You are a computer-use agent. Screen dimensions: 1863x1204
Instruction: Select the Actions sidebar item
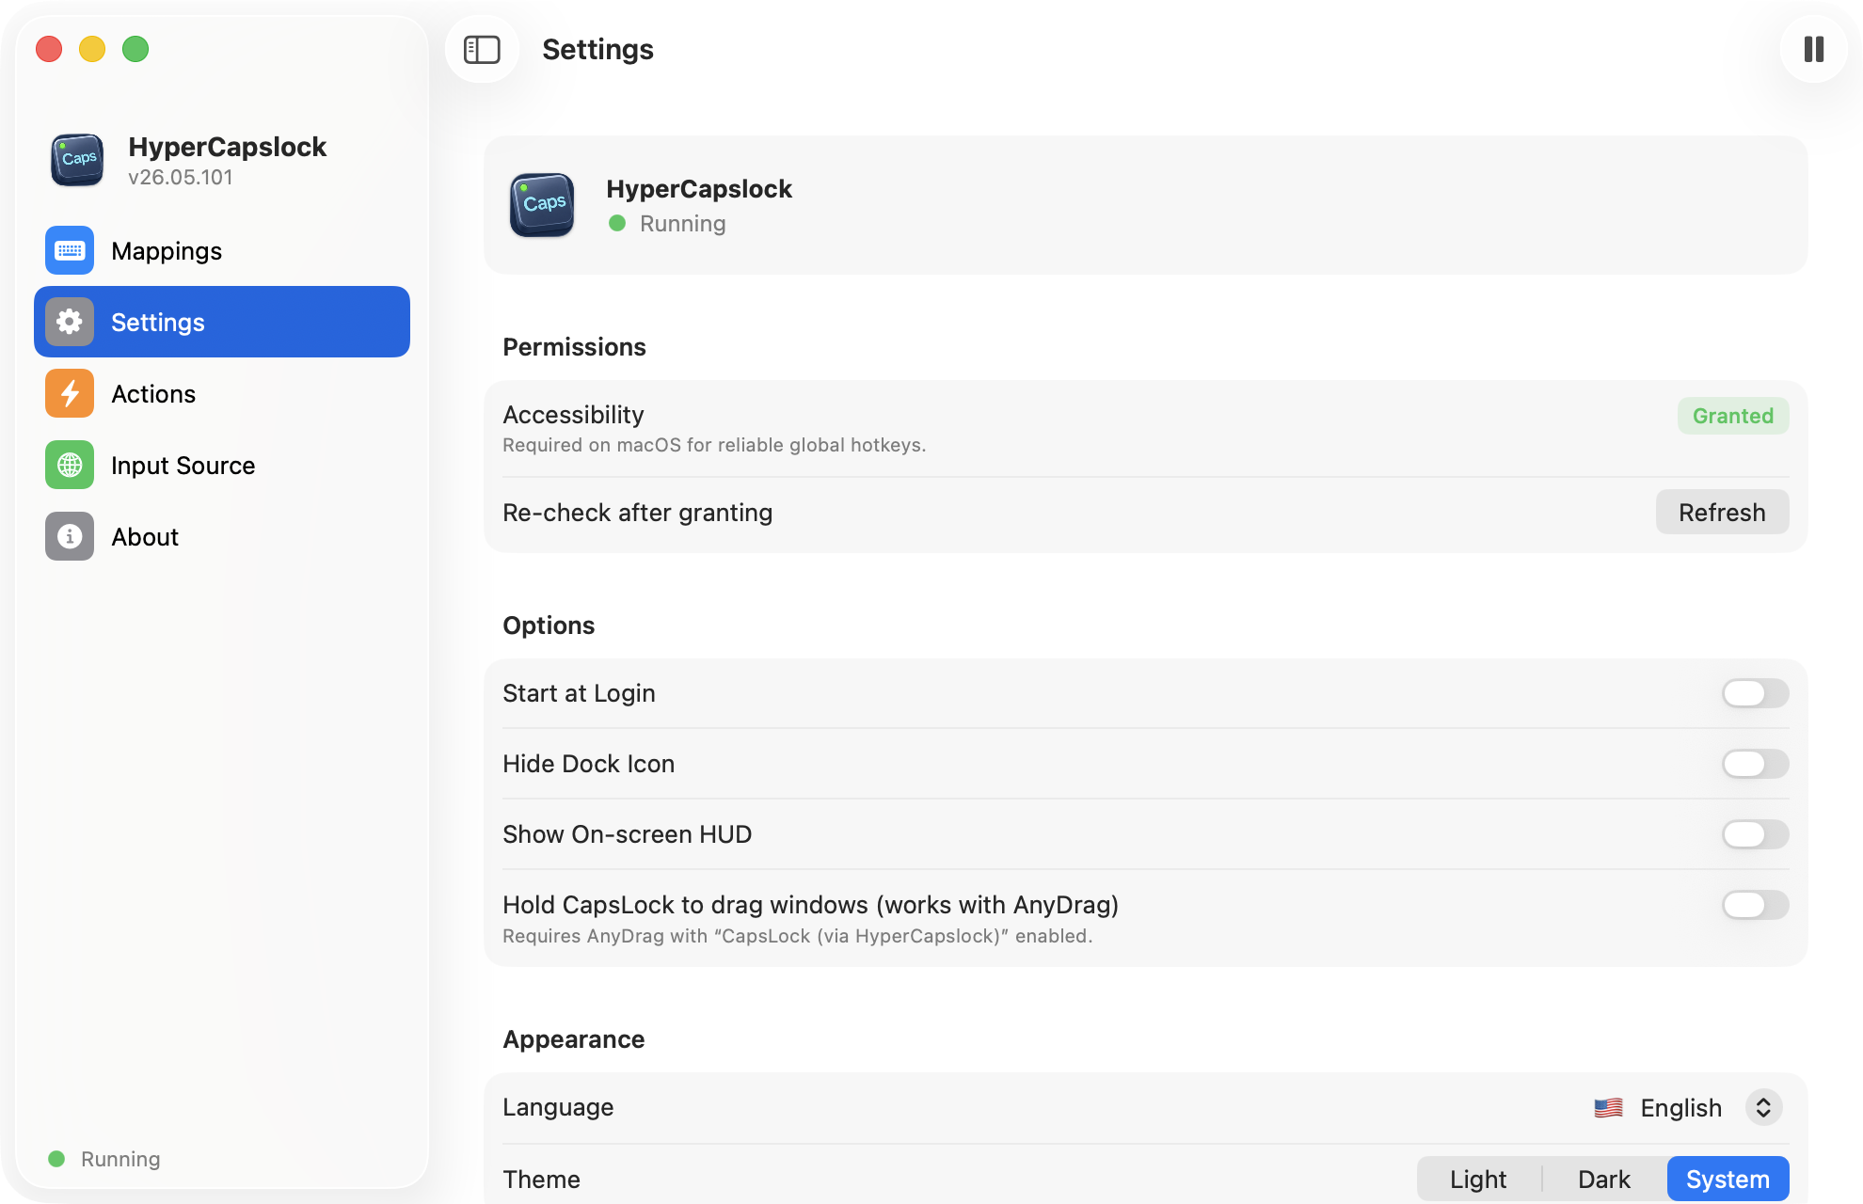tap(222, 393)
